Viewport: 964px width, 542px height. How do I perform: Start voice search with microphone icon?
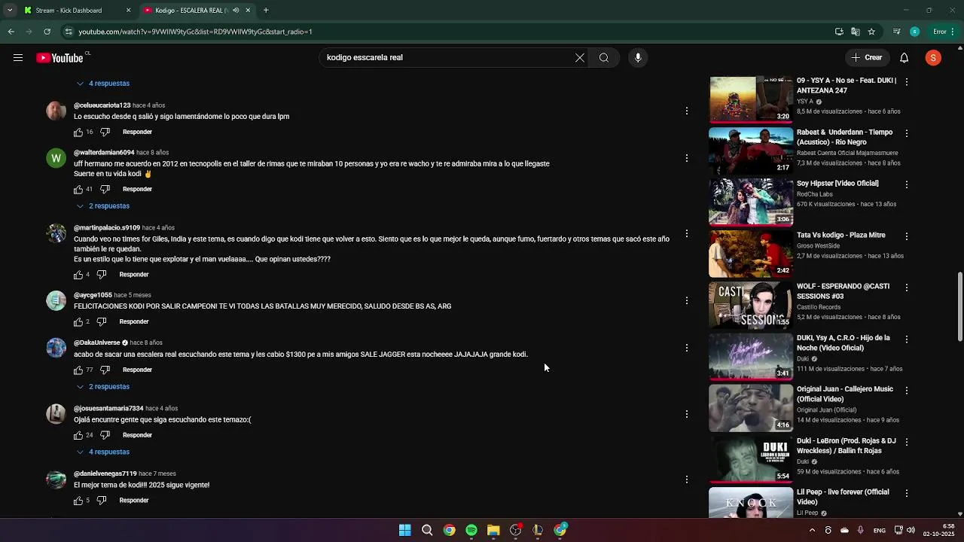638,57
